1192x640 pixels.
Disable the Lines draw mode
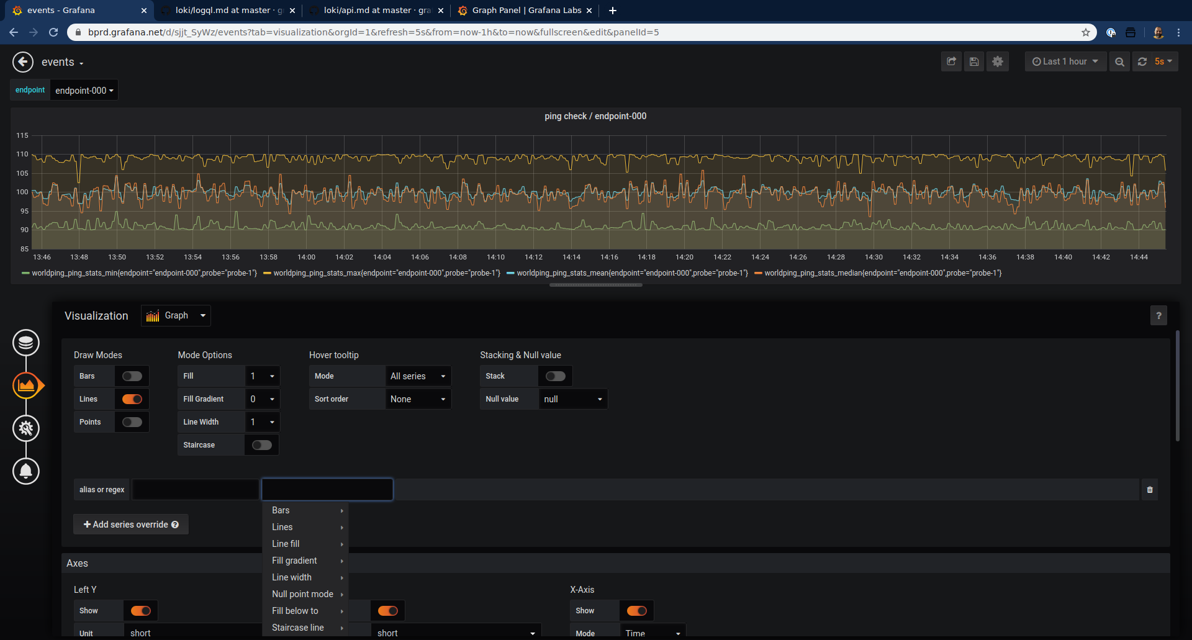(x=131, y=399)
